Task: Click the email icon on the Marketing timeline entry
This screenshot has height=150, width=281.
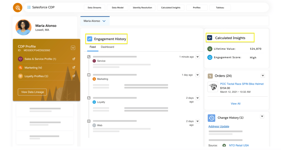Action: (89, 75)
